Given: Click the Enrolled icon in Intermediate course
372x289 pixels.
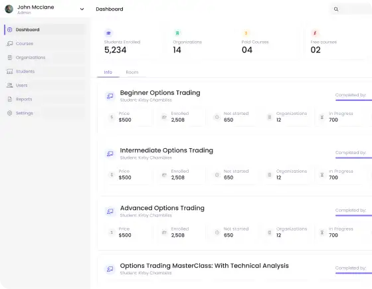Looking at the screenshot, I should pos(164,175).
